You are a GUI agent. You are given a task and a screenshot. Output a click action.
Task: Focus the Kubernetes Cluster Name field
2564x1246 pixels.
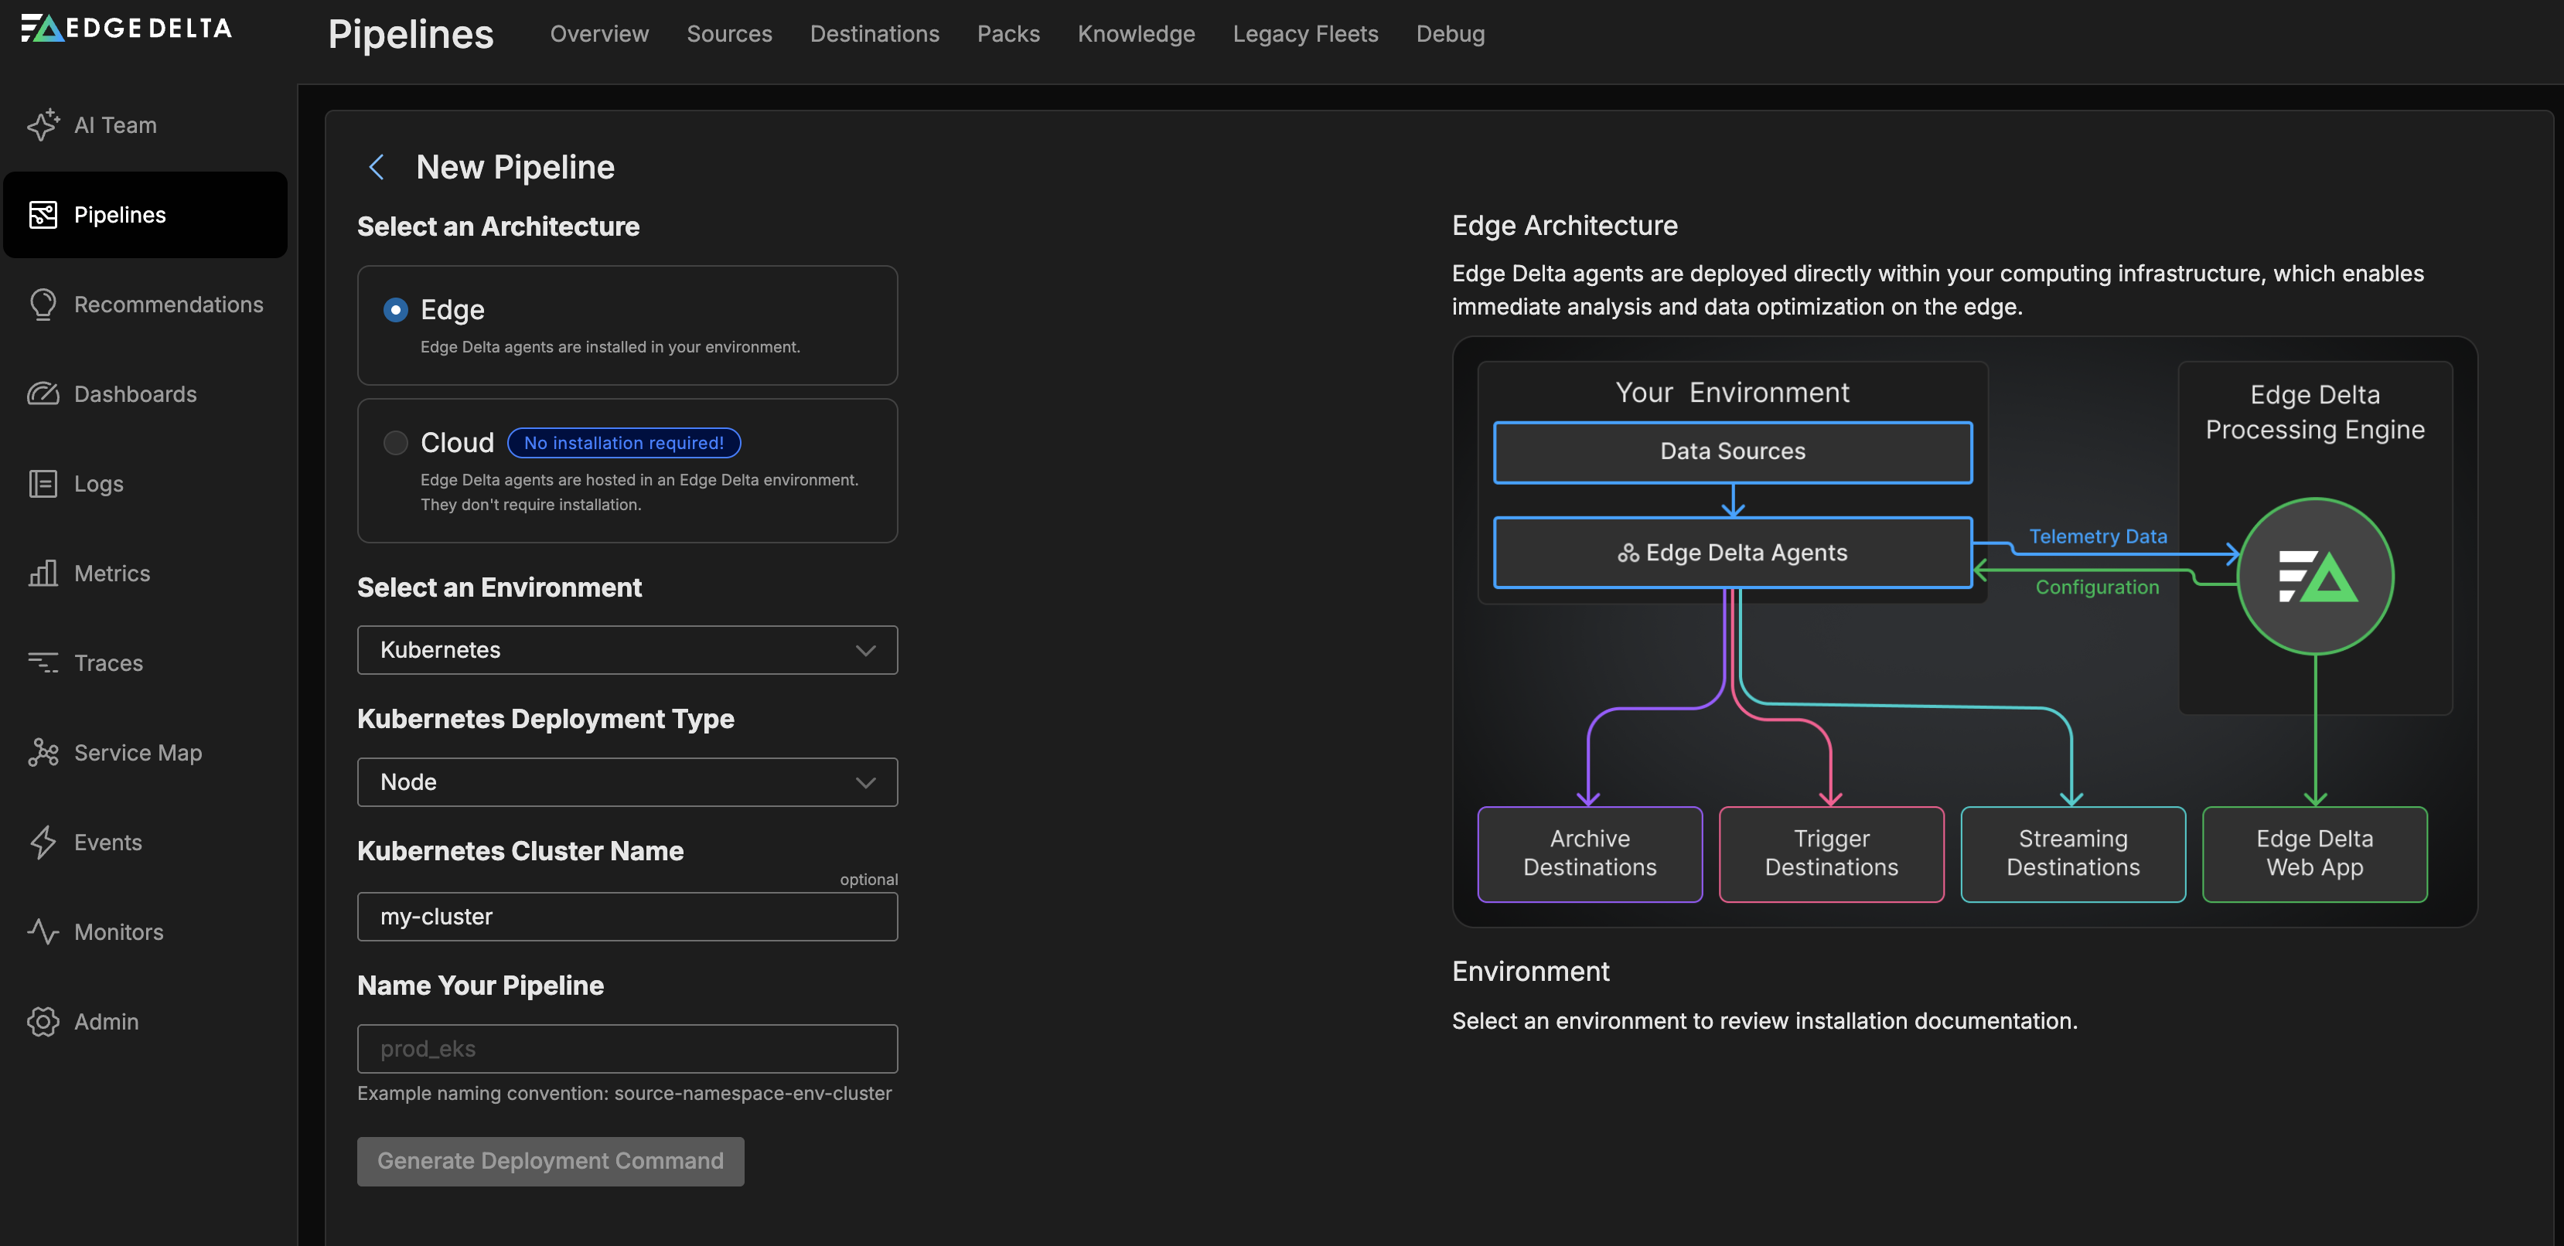click(x=627, y=917)
